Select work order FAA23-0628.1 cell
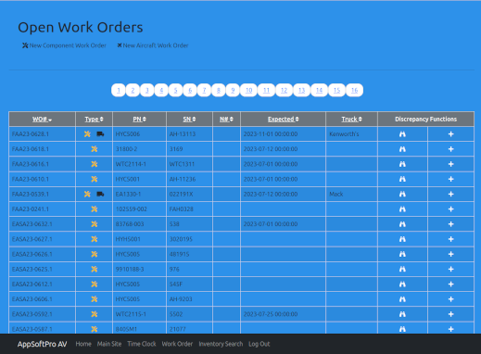 click(43, 134)
